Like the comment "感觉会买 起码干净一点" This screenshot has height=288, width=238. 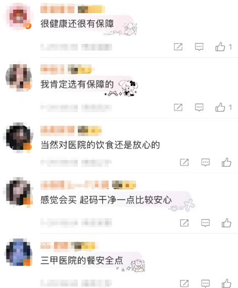click(x=226, y=223)
